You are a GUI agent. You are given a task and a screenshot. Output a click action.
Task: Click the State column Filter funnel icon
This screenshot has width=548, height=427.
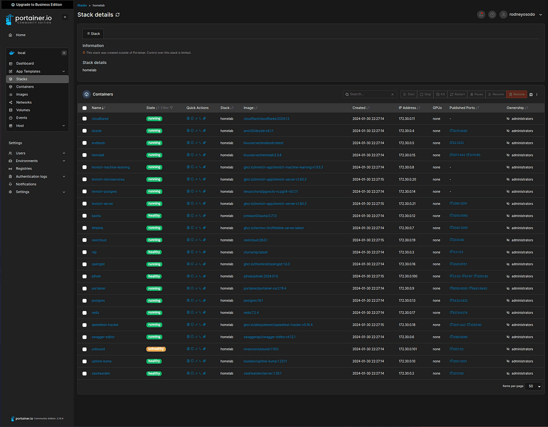tap(171, 108)
